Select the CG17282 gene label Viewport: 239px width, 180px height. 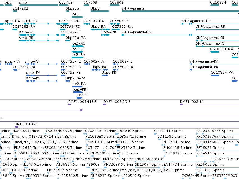[x=20, y=8]
